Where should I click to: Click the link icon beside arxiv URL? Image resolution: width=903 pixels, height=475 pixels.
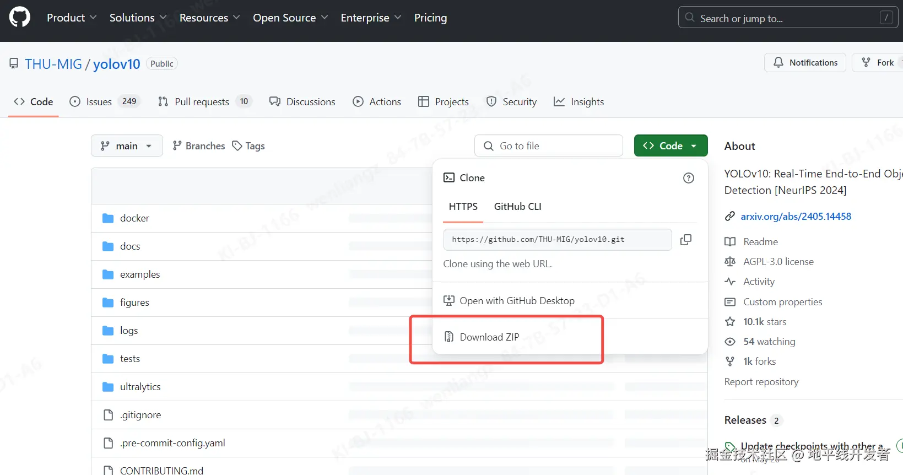pyautogui.click(x=729, y=216)
